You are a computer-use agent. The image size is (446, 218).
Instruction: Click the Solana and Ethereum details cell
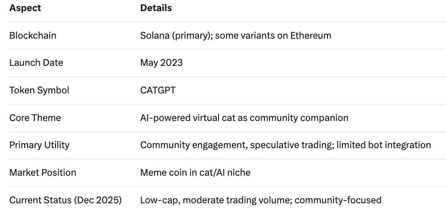(x=235, y=36)
